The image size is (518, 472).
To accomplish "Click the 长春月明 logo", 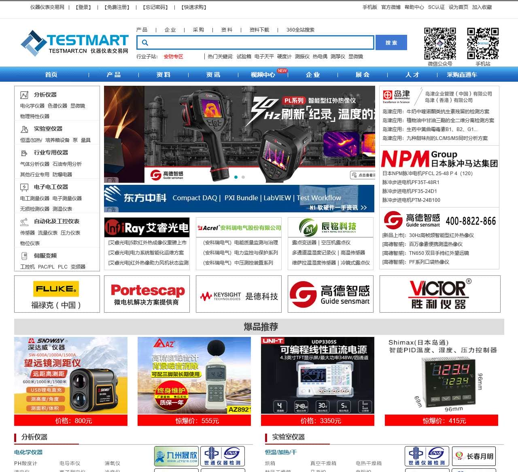I will tap(474, 456).
